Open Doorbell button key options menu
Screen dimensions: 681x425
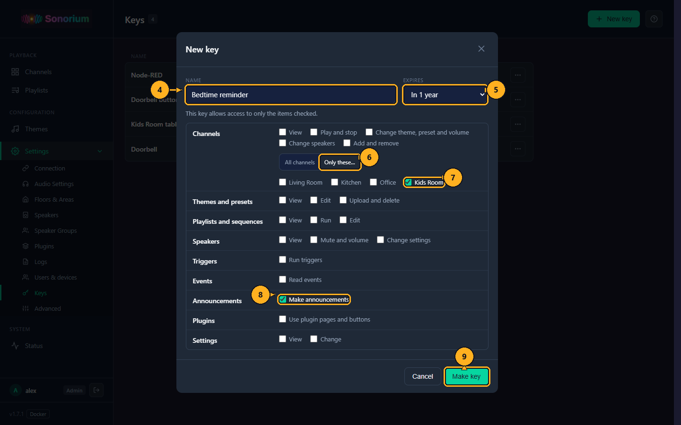pos(518,100)
